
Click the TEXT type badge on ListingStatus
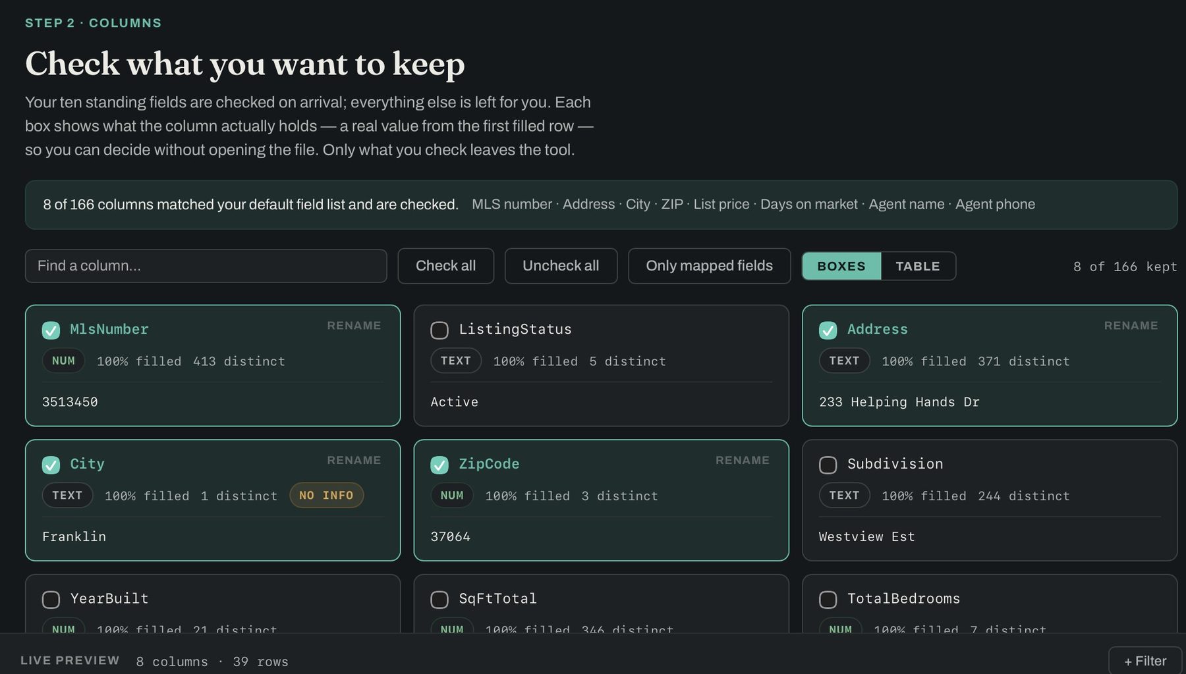coord(456,361)
